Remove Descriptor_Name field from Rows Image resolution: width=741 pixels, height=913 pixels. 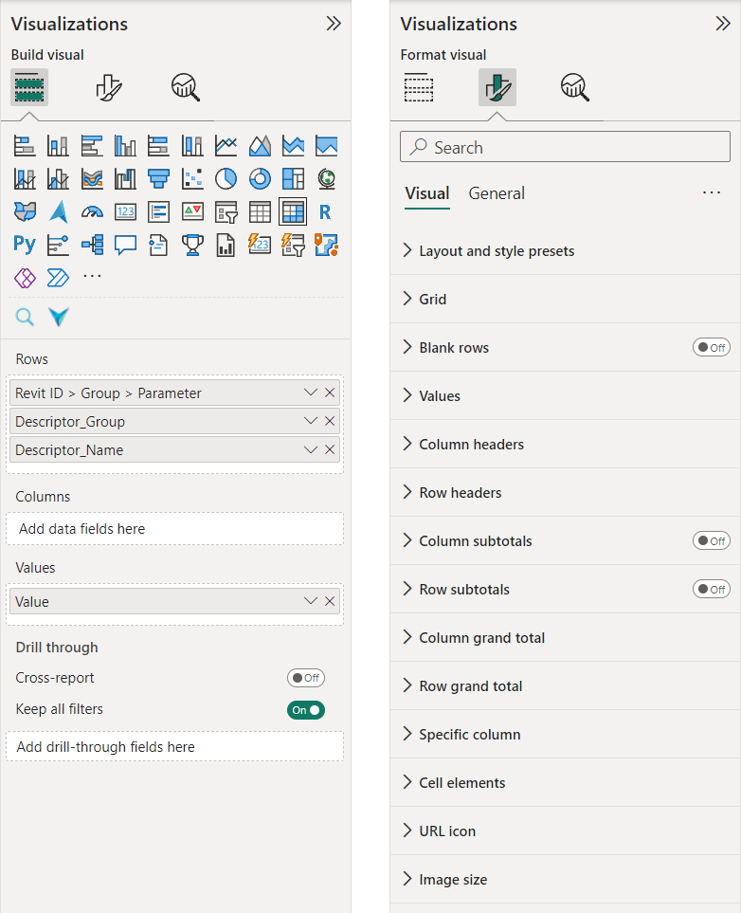click(x=330, y=449)
